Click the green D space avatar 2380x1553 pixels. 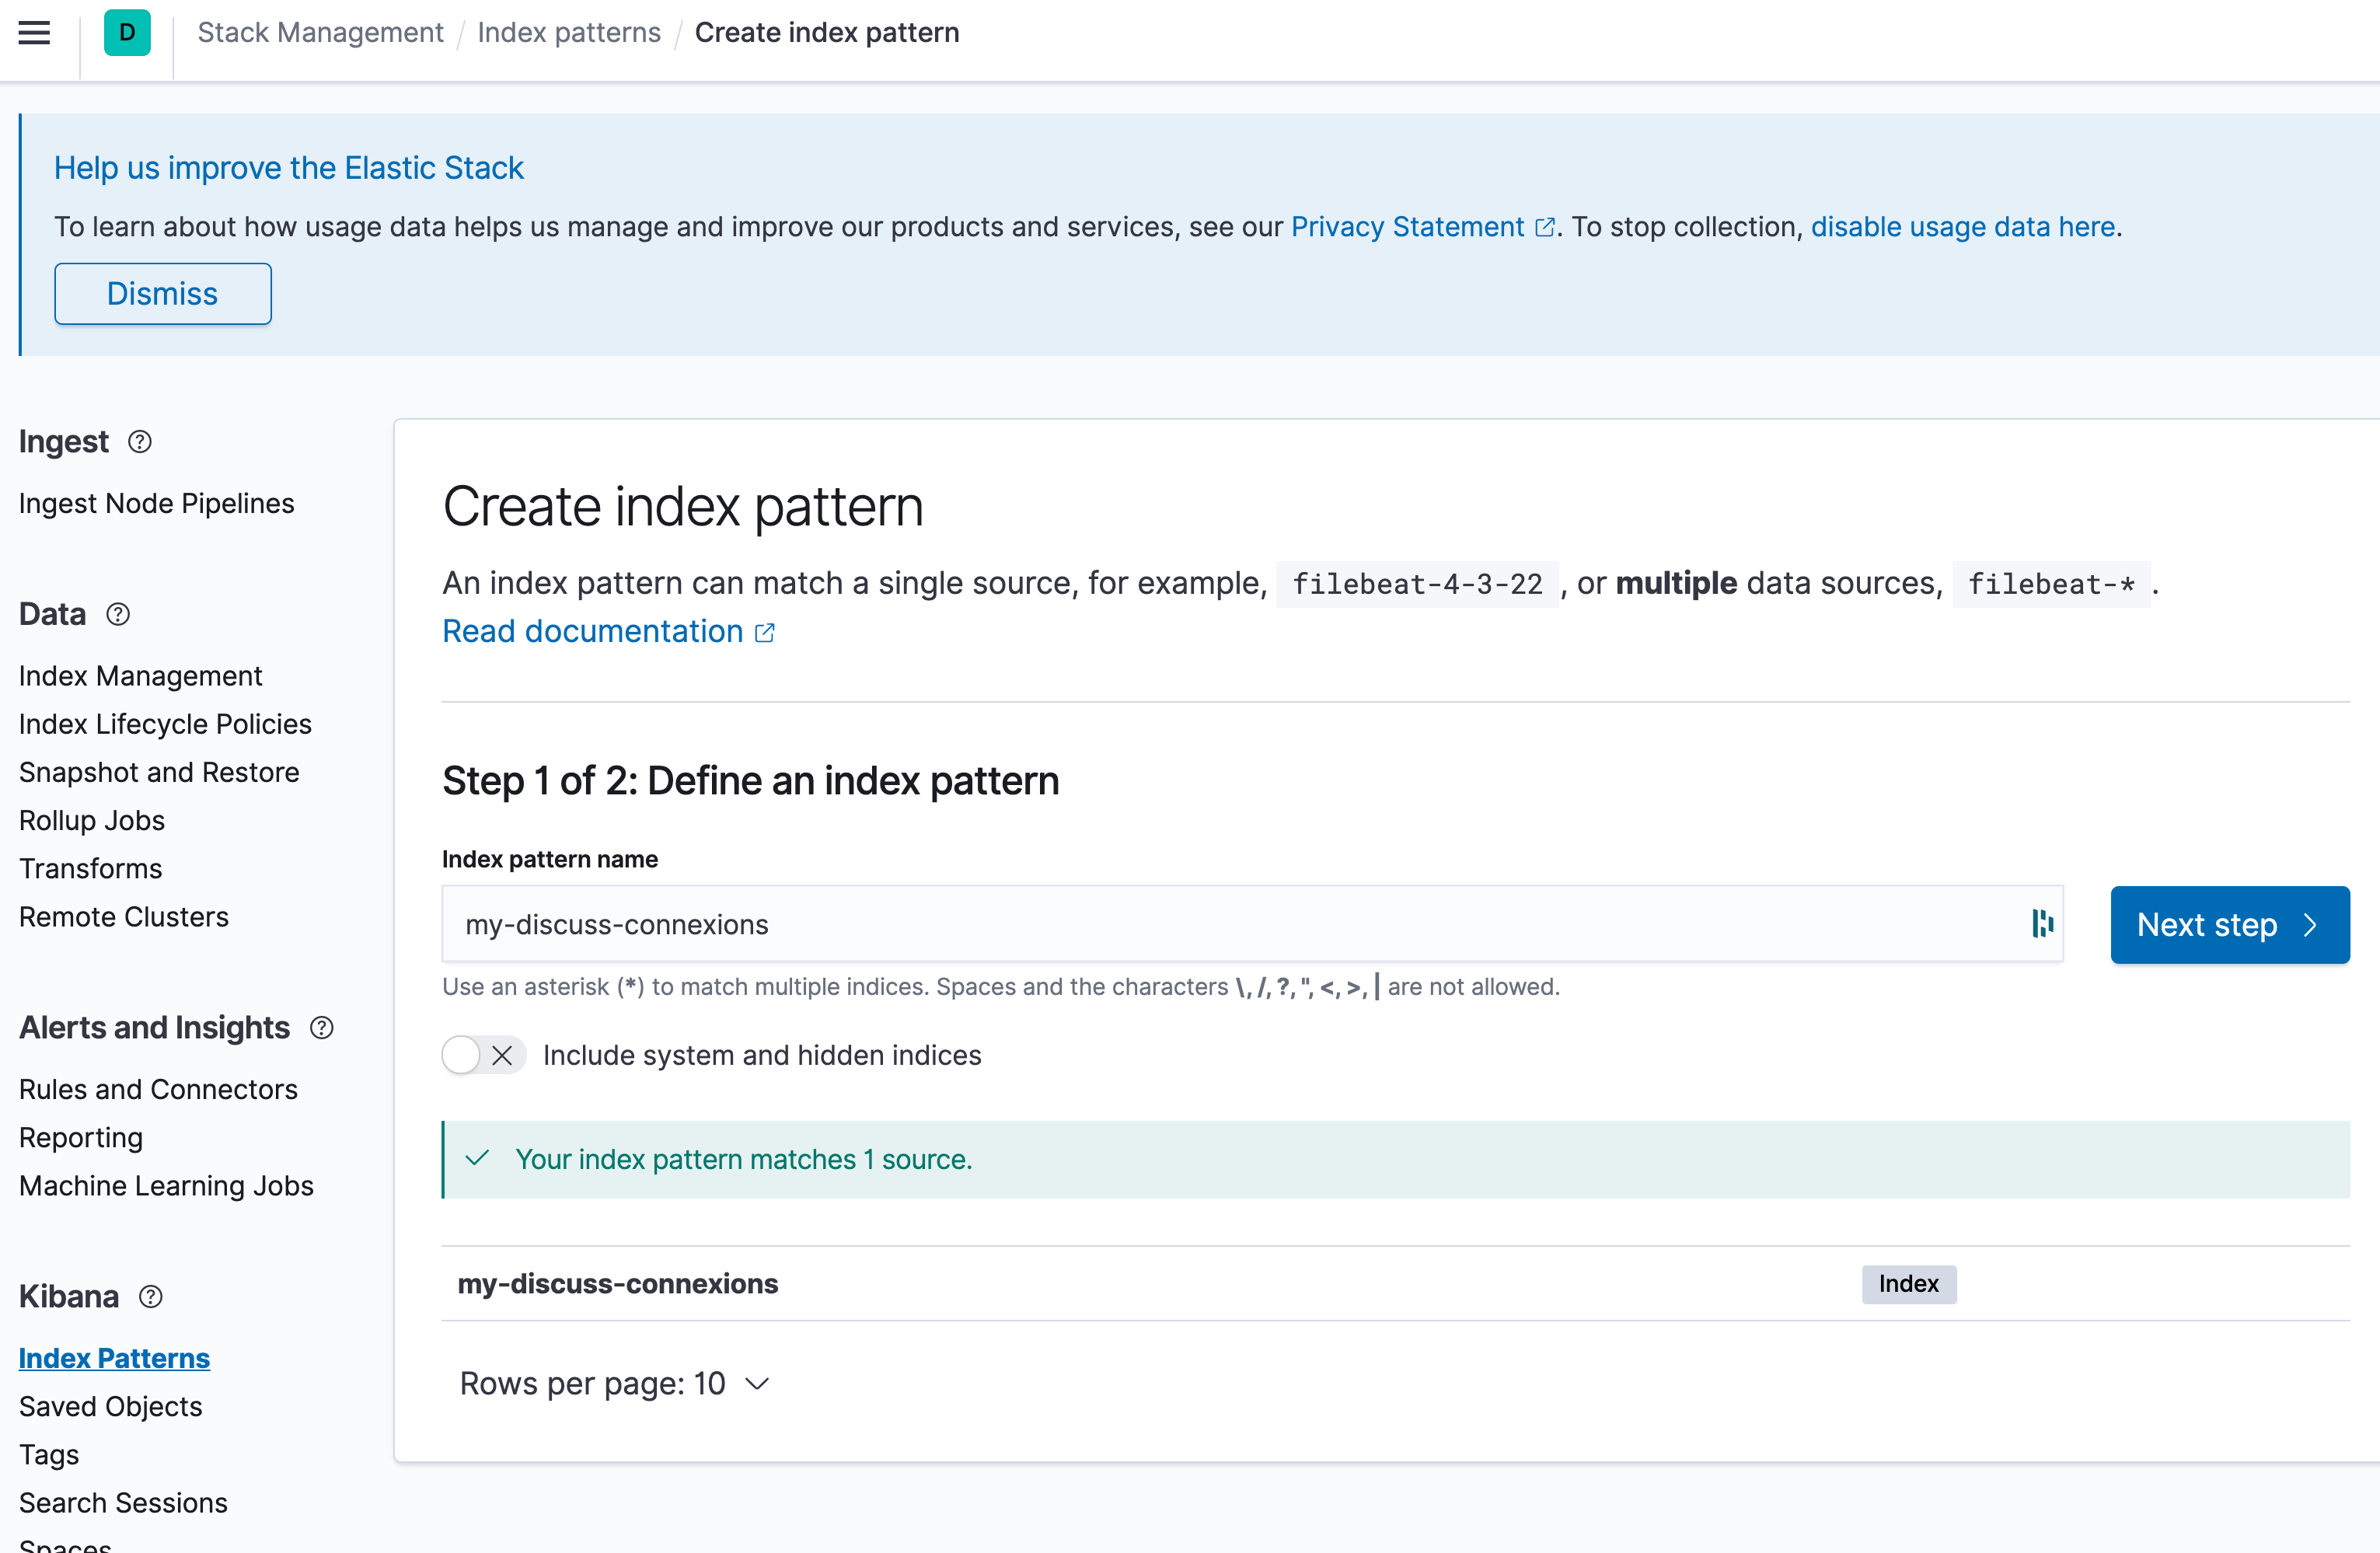[x=127, y=33]
